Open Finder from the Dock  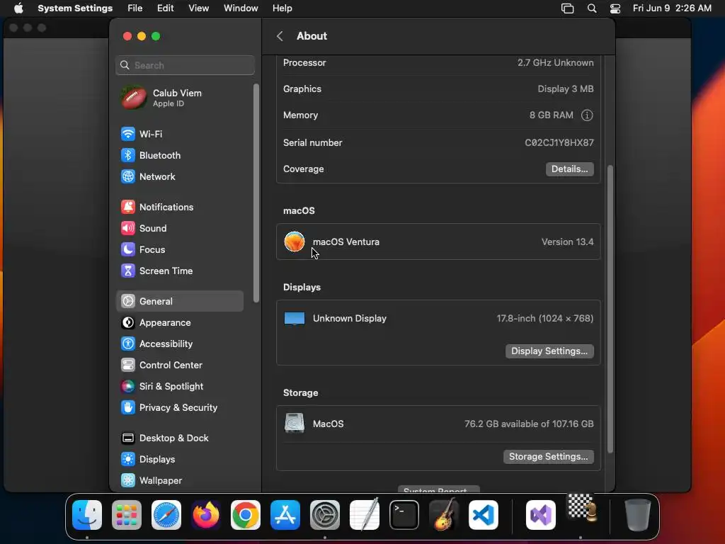(87, 515)
